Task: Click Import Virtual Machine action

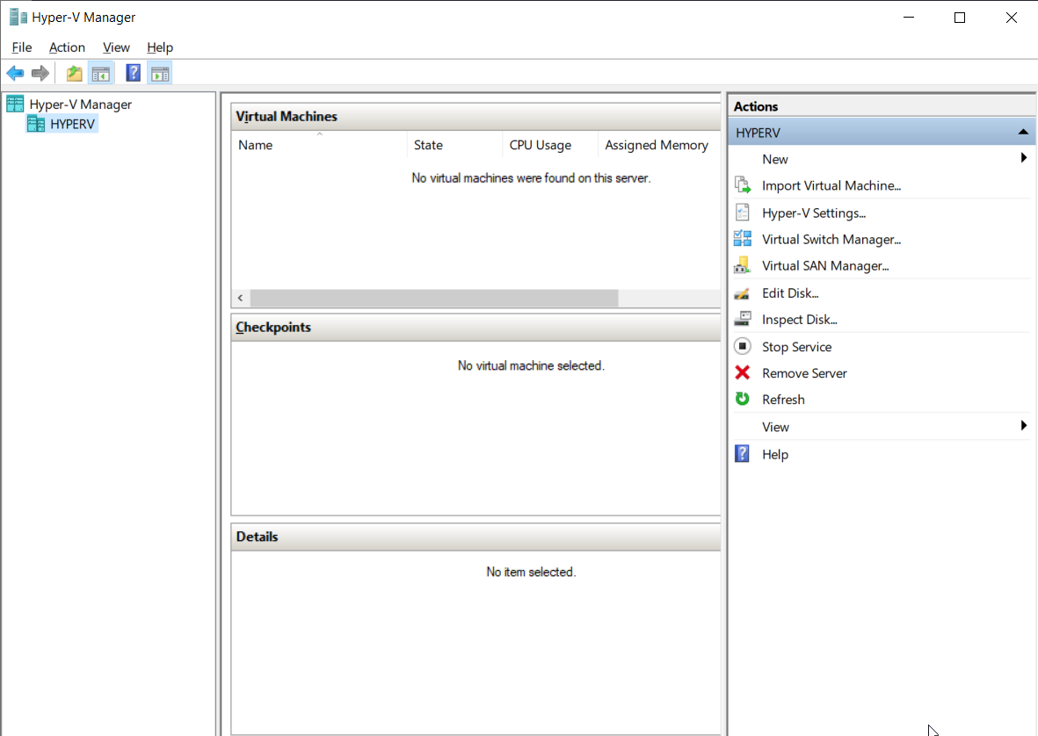Action: [831, 185]
